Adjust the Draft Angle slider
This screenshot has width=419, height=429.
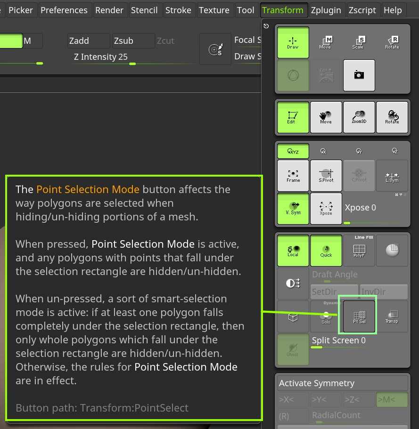359,276
